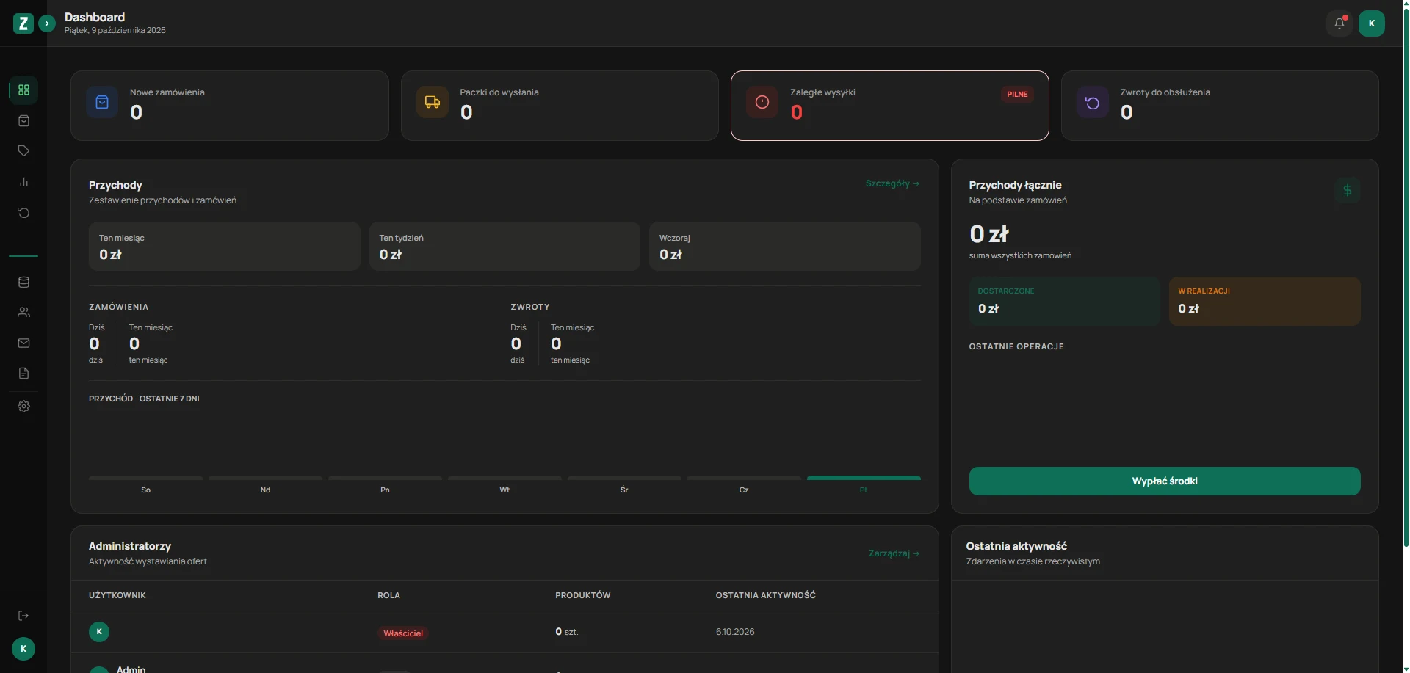Open the Nowe zamówienia card

pyautogui.click(x=229, y=106)
